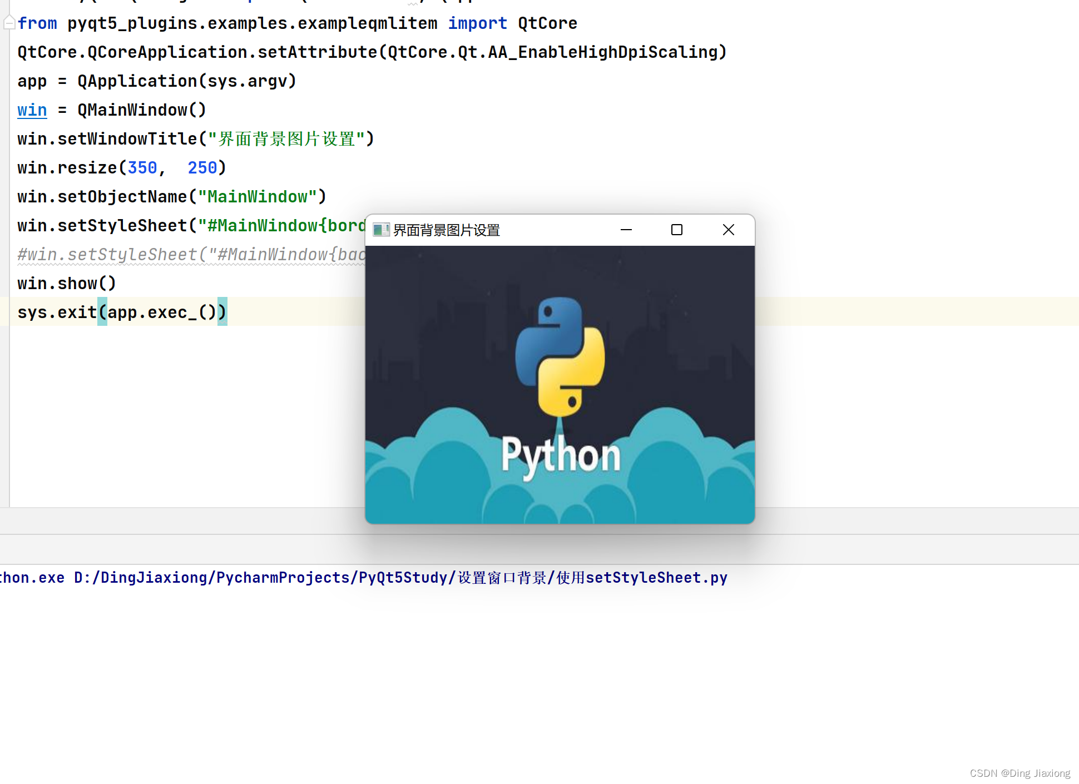Click win.show() line in editor
Viewport: 1079px width, 784px height.
(x=66, y=284)
